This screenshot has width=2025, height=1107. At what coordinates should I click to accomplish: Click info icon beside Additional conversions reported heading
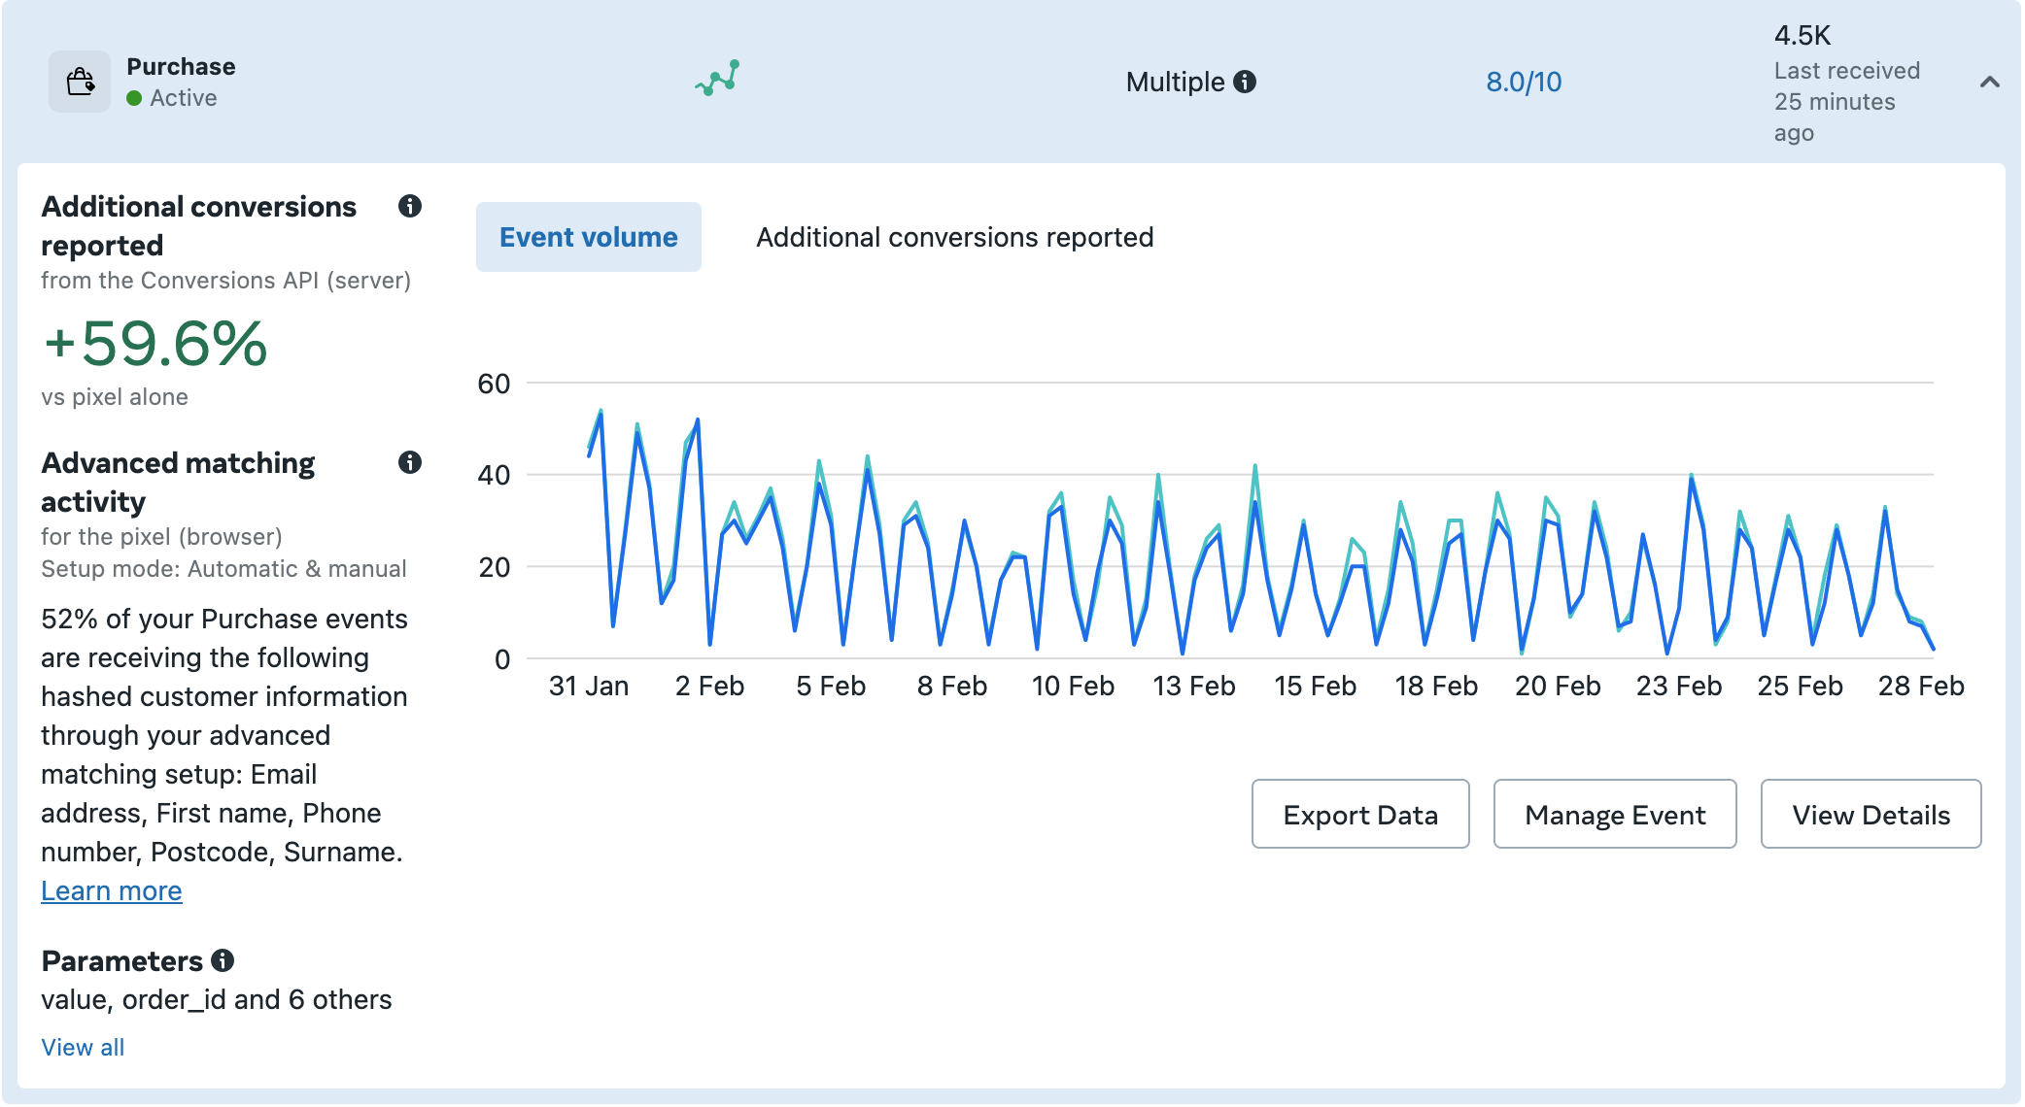[x=410, y=206]
